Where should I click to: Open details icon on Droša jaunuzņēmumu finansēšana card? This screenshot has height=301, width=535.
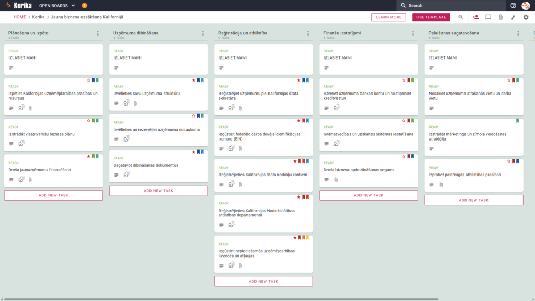[11, 180]
